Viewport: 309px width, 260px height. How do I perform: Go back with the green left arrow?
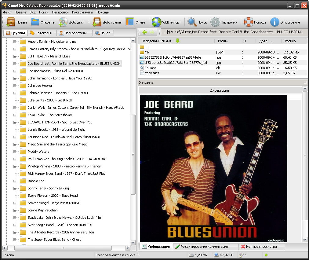[x=145, y=32]
